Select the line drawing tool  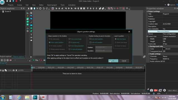tap(31, 22)
